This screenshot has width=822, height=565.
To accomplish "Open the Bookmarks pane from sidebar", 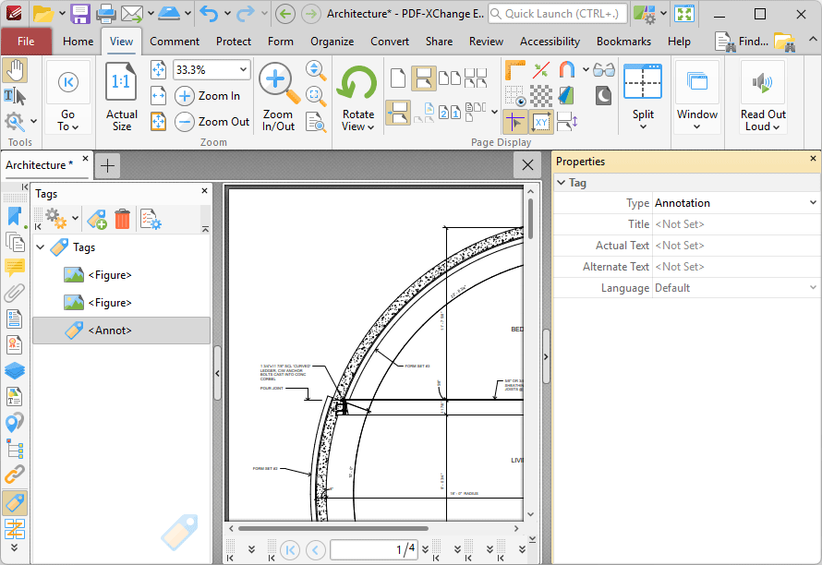I will coord(15,217).
